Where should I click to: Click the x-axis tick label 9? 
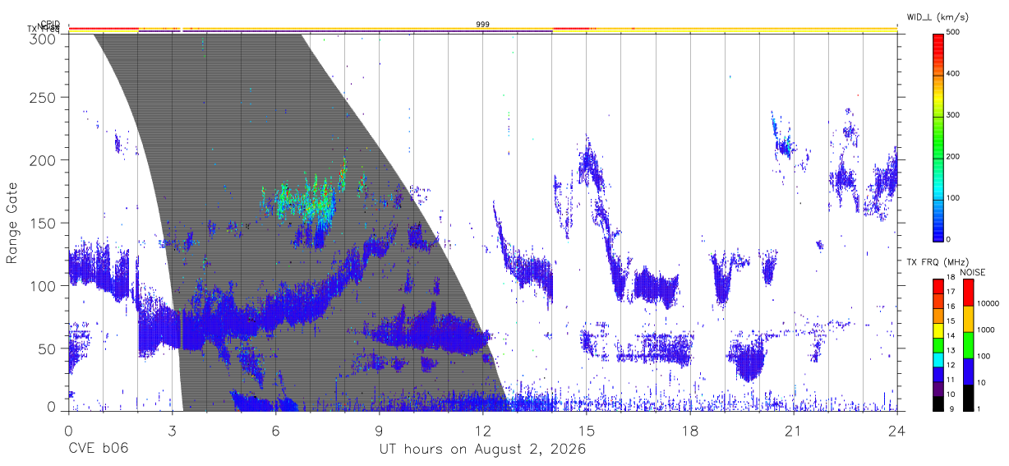coord(380,430)
